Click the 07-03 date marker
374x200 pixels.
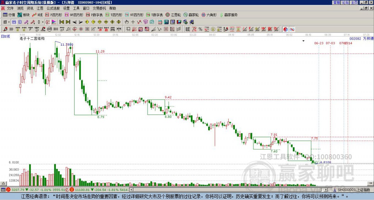330,43
